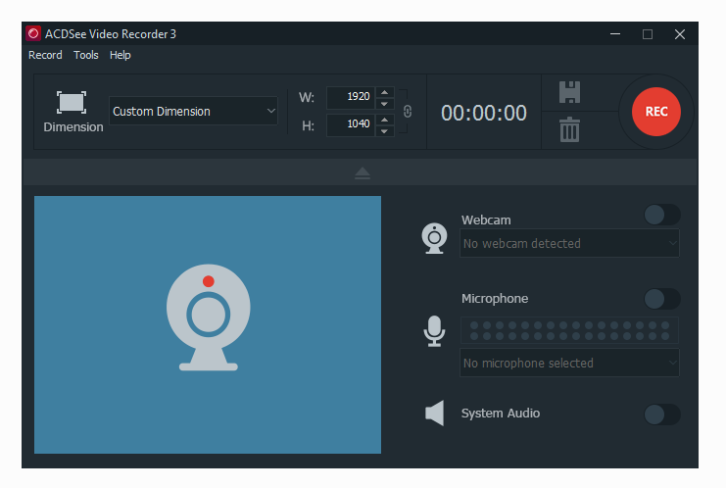Click the red REC record button
The image size is (726, 488).
[x=656, y=112]
